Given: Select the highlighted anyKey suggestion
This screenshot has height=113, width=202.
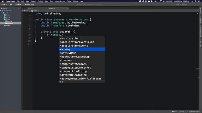Looking at the screenshot, I should tap(82, 49).
